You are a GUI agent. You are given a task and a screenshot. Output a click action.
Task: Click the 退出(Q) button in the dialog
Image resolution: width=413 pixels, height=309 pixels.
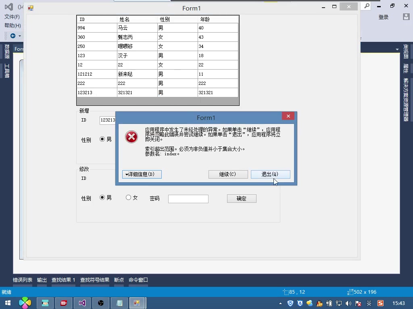tap(271, 174)
